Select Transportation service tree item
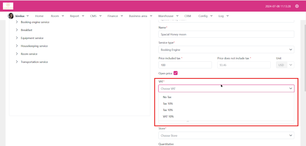Image resolution: width=306 pixels, height=146 pixels. coord(34,62)
